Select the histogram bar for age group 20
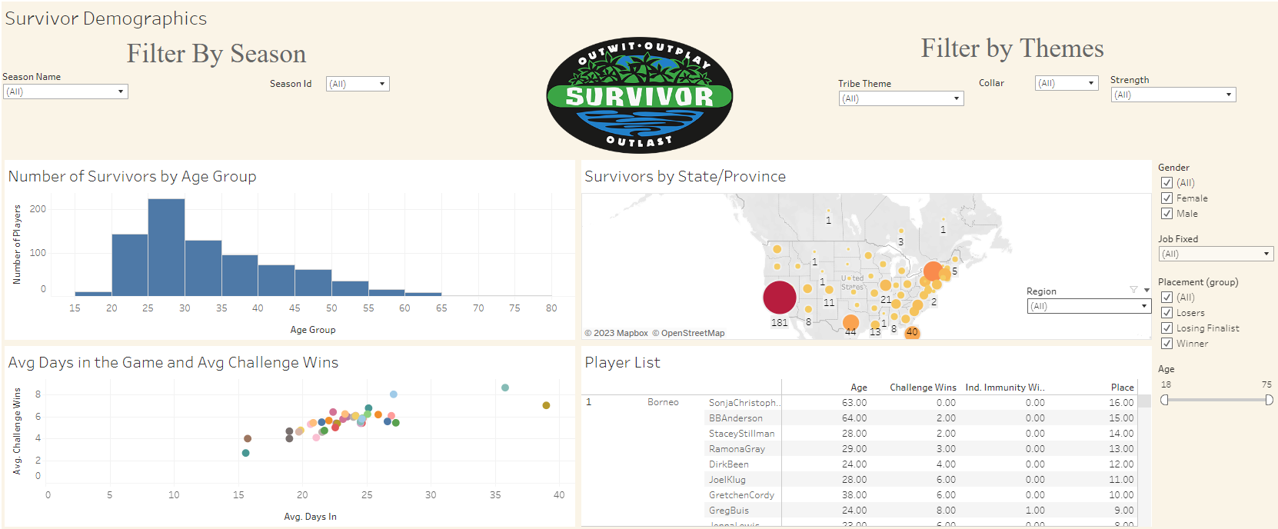The image size is (1278, 529). (130, 264)
